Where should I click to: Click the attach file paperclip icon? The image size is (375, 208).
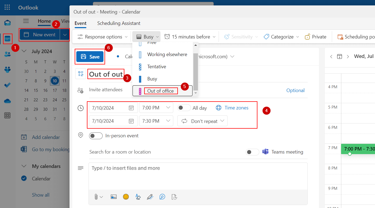click(x=96, y=197)
